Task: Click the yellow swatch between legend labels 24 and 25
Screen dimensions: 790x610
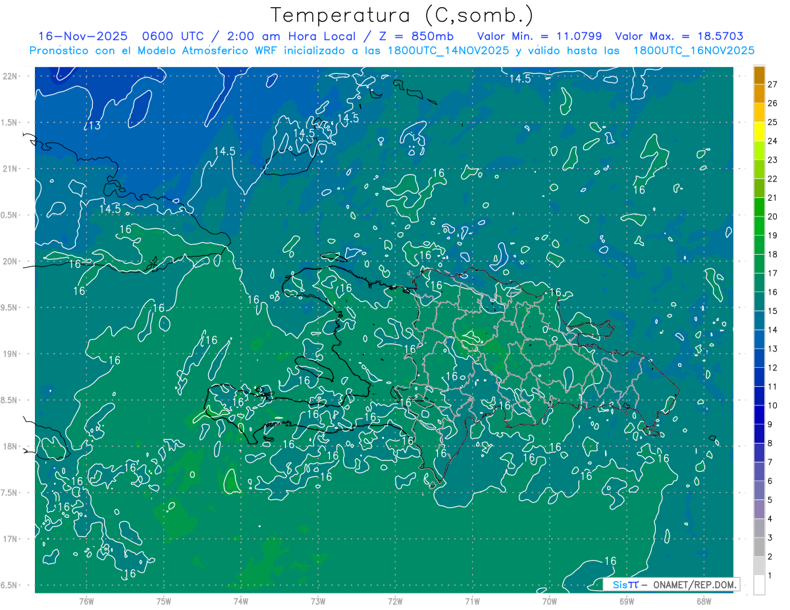Action: 759,132
